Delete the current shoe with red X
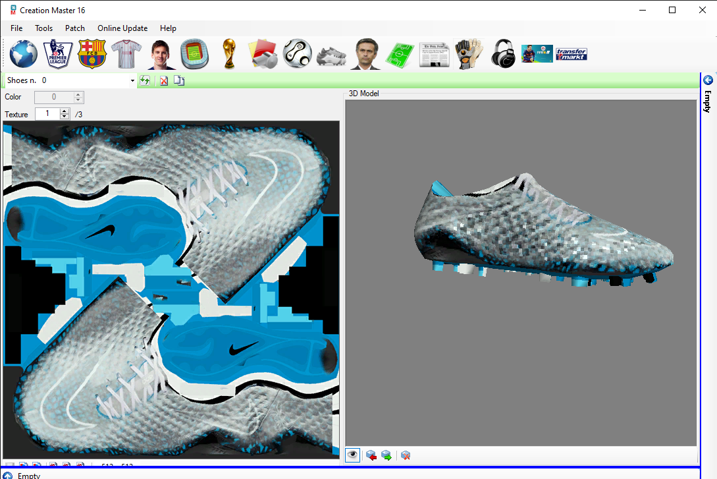 click(164, 81)
